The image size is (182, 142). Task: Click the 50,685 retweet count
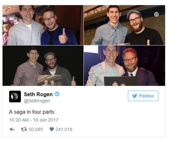[36, 129]
